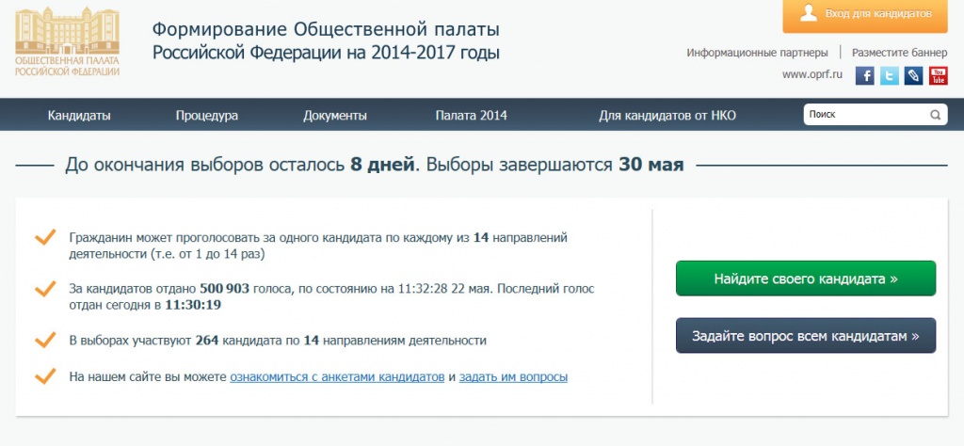The image size is (964, 446).
Task: Click the orange checkmark beside vote count
Action: [x=45, y=289]
